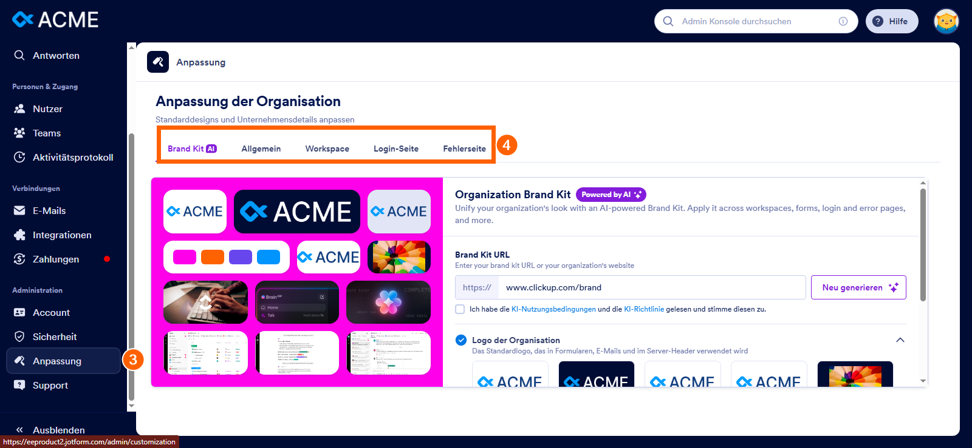Viewport: 972px width, 448px height.
Task: Collapse the Logo der Organisation section
Action: point(900,340)
